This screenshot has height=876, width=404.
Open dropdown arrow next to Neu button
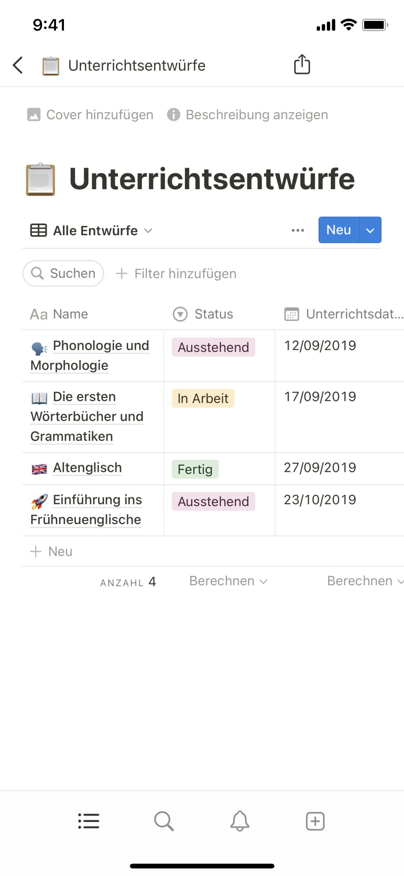tap(370, 230)
